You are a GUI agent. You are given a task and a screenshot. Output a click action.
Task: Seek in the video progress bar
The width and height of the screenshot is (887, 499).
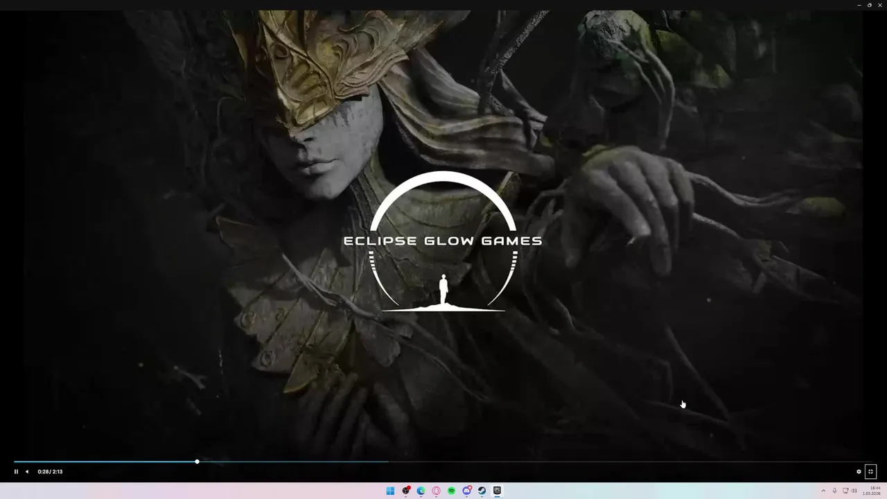click(443, 462)
